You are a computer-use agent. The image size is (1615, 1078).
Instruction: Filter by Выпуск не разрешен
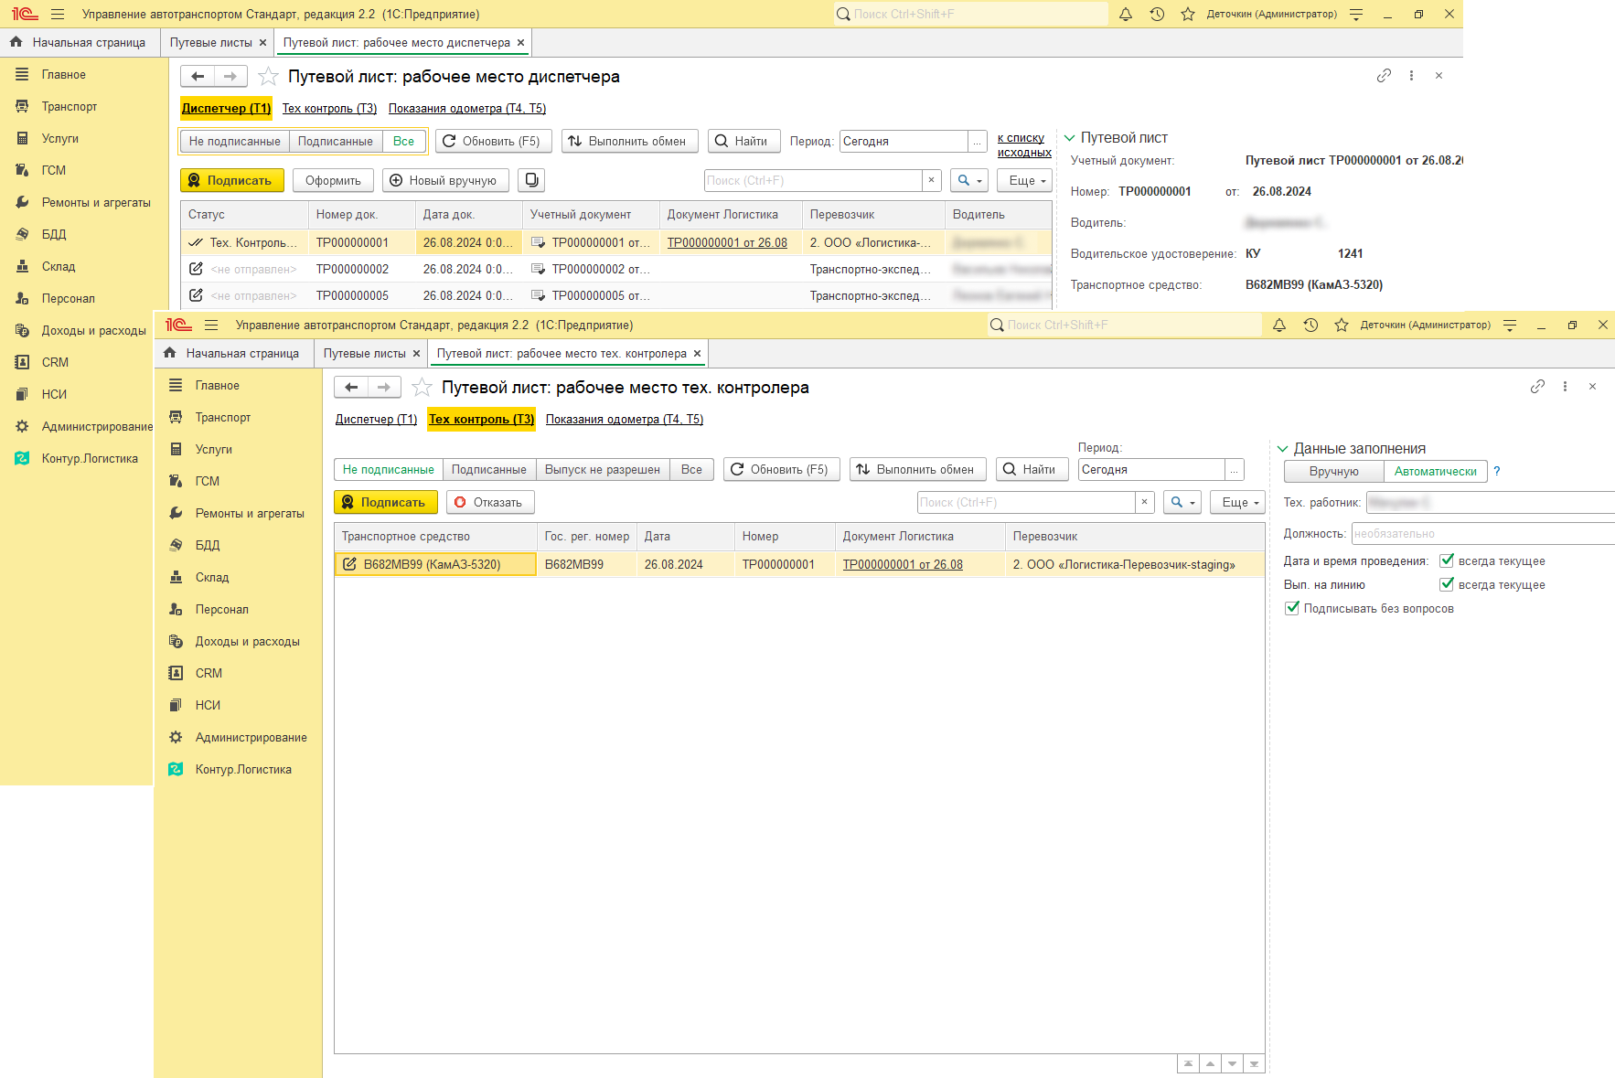click(602, 470)
